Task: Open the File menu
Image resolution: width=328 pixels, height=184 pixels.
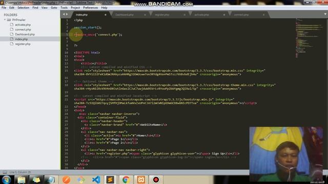Action: point(4,8)
